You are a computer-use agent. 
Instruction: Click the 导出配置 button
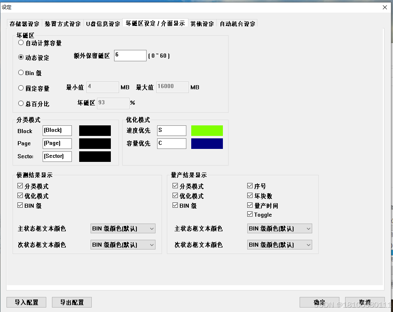click(72, 302)
